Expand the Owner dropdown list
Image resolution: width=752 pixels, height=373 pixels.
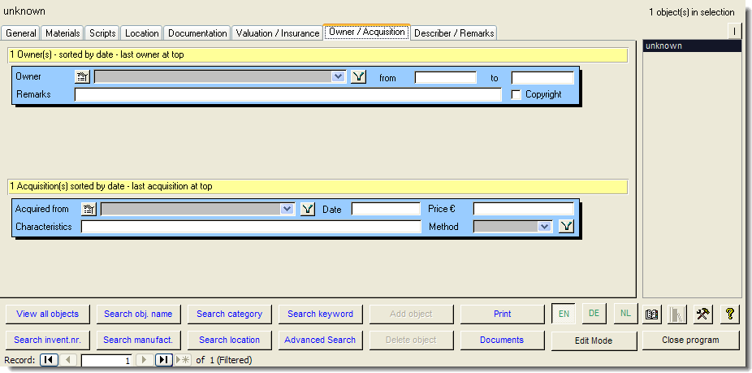(339, 77)
